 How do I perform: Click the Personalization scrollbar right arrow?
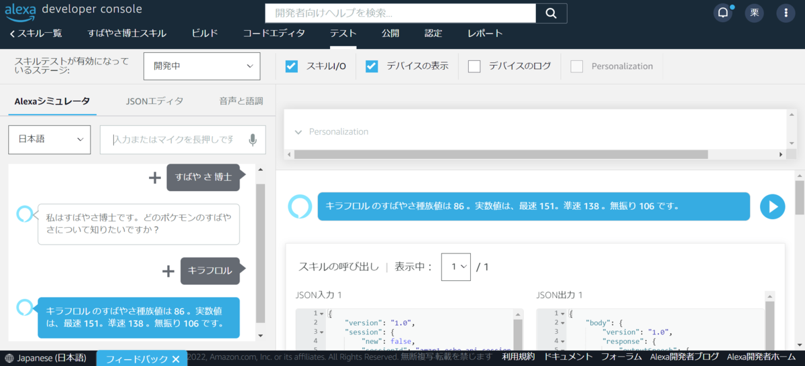(780, 154)
